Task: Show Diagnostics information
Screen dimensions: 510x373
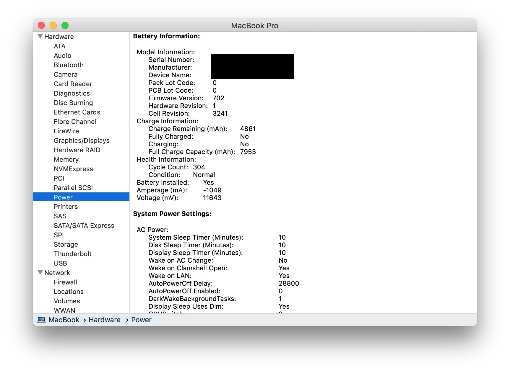Action: coord(72,93)
